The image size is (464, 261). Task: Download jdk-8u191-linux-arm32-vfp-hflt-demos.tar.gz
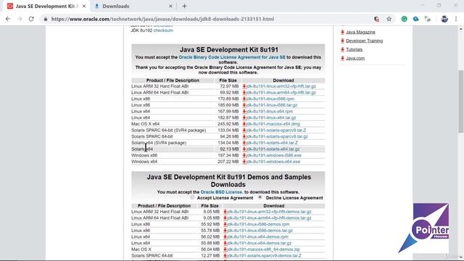(x=269, y=212)
